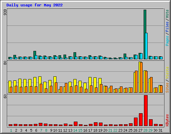Viewport: 171px width, 134px height.
Task: Click the '80' Visits axis label
Action: pos(5,63)
